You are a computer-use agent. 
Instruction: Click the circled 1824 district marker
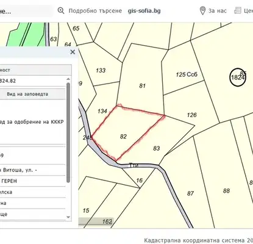(x=238, y=77)
